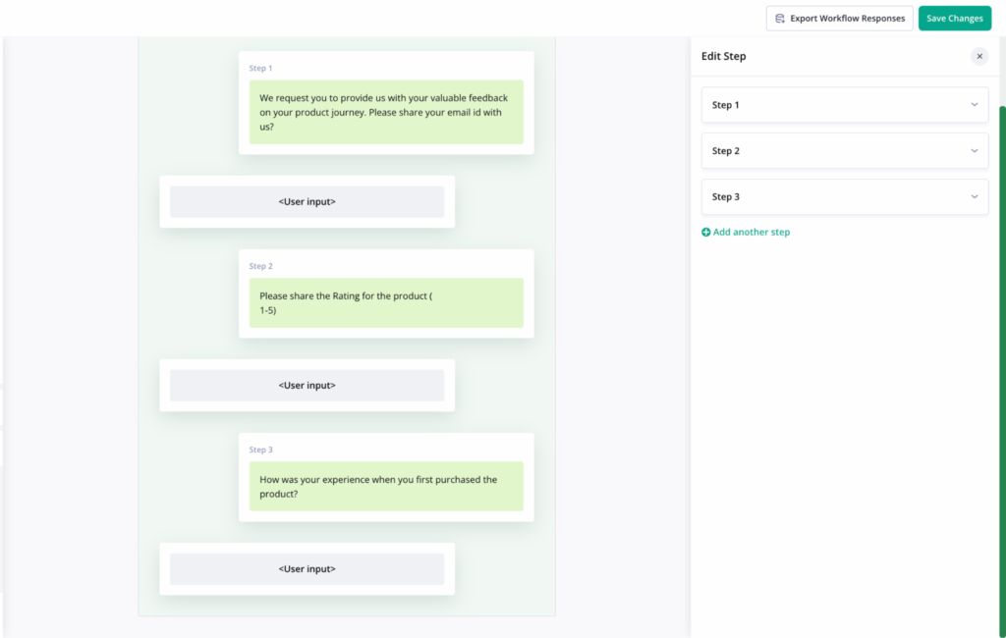Select the Step 1 feedback message bubble
The height and width of the screenshot is (638, 1006).
(386, 111)
